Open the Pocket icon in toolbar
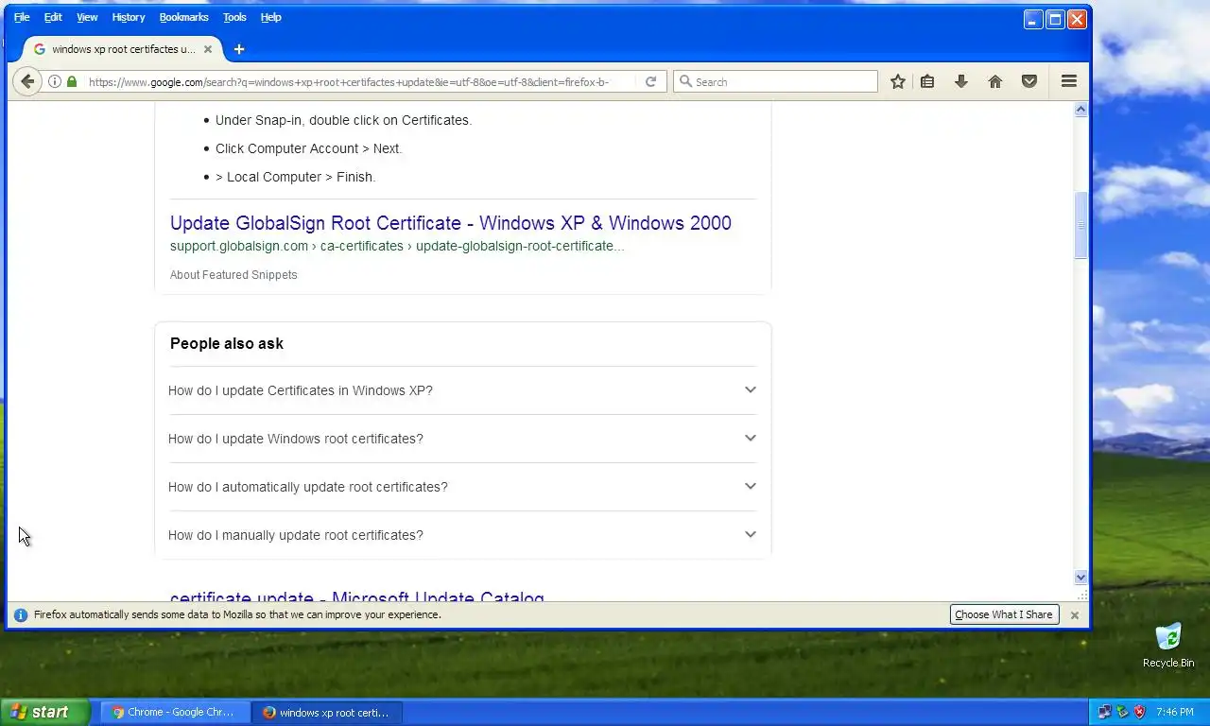The height and width of the screenshot is (726, 1210). coord(1029,81)
